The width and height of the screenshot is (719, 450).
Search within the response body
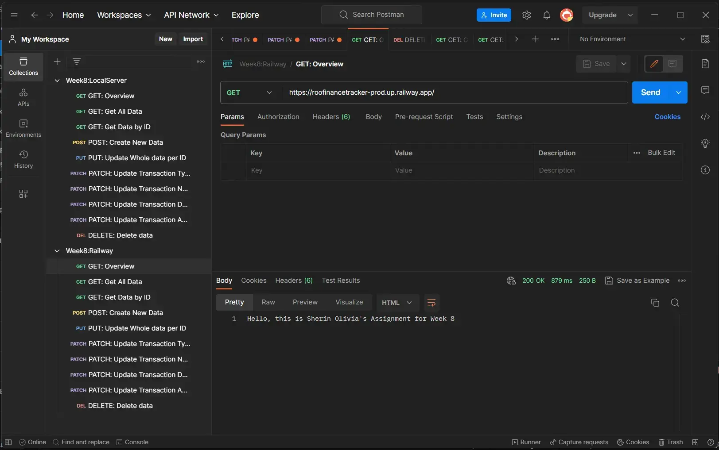675,303
